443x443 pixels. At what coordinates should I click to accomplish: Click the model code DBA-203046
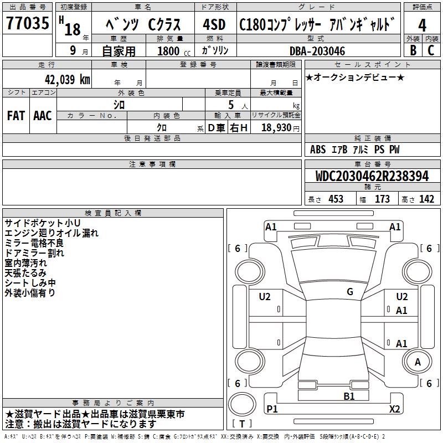pos(317,51)
